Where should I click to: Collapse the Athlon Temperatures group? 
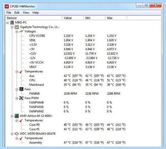(x=17, y=121)
